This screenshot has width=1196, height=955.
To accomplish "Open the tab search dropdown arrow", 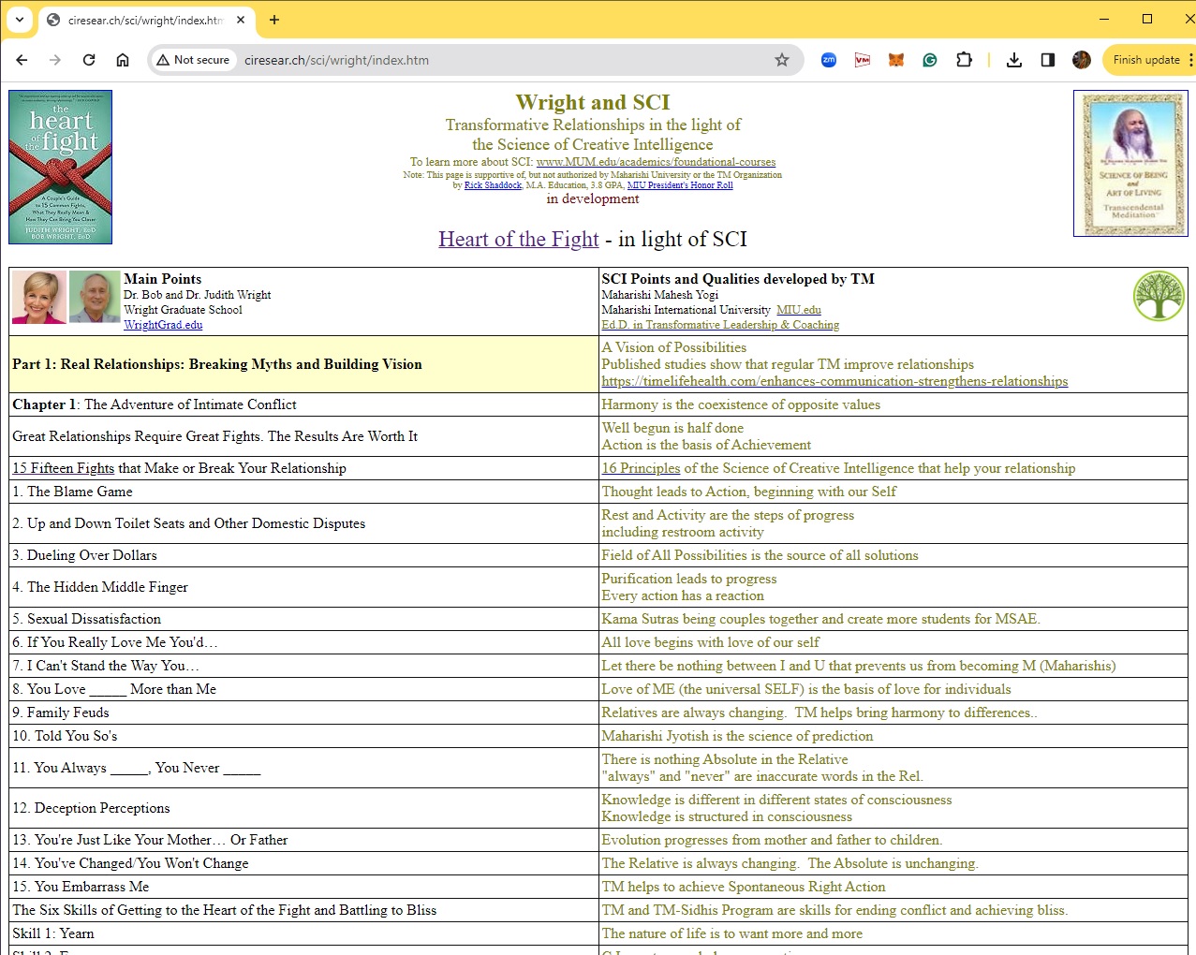I will click(x=20, y=19).
